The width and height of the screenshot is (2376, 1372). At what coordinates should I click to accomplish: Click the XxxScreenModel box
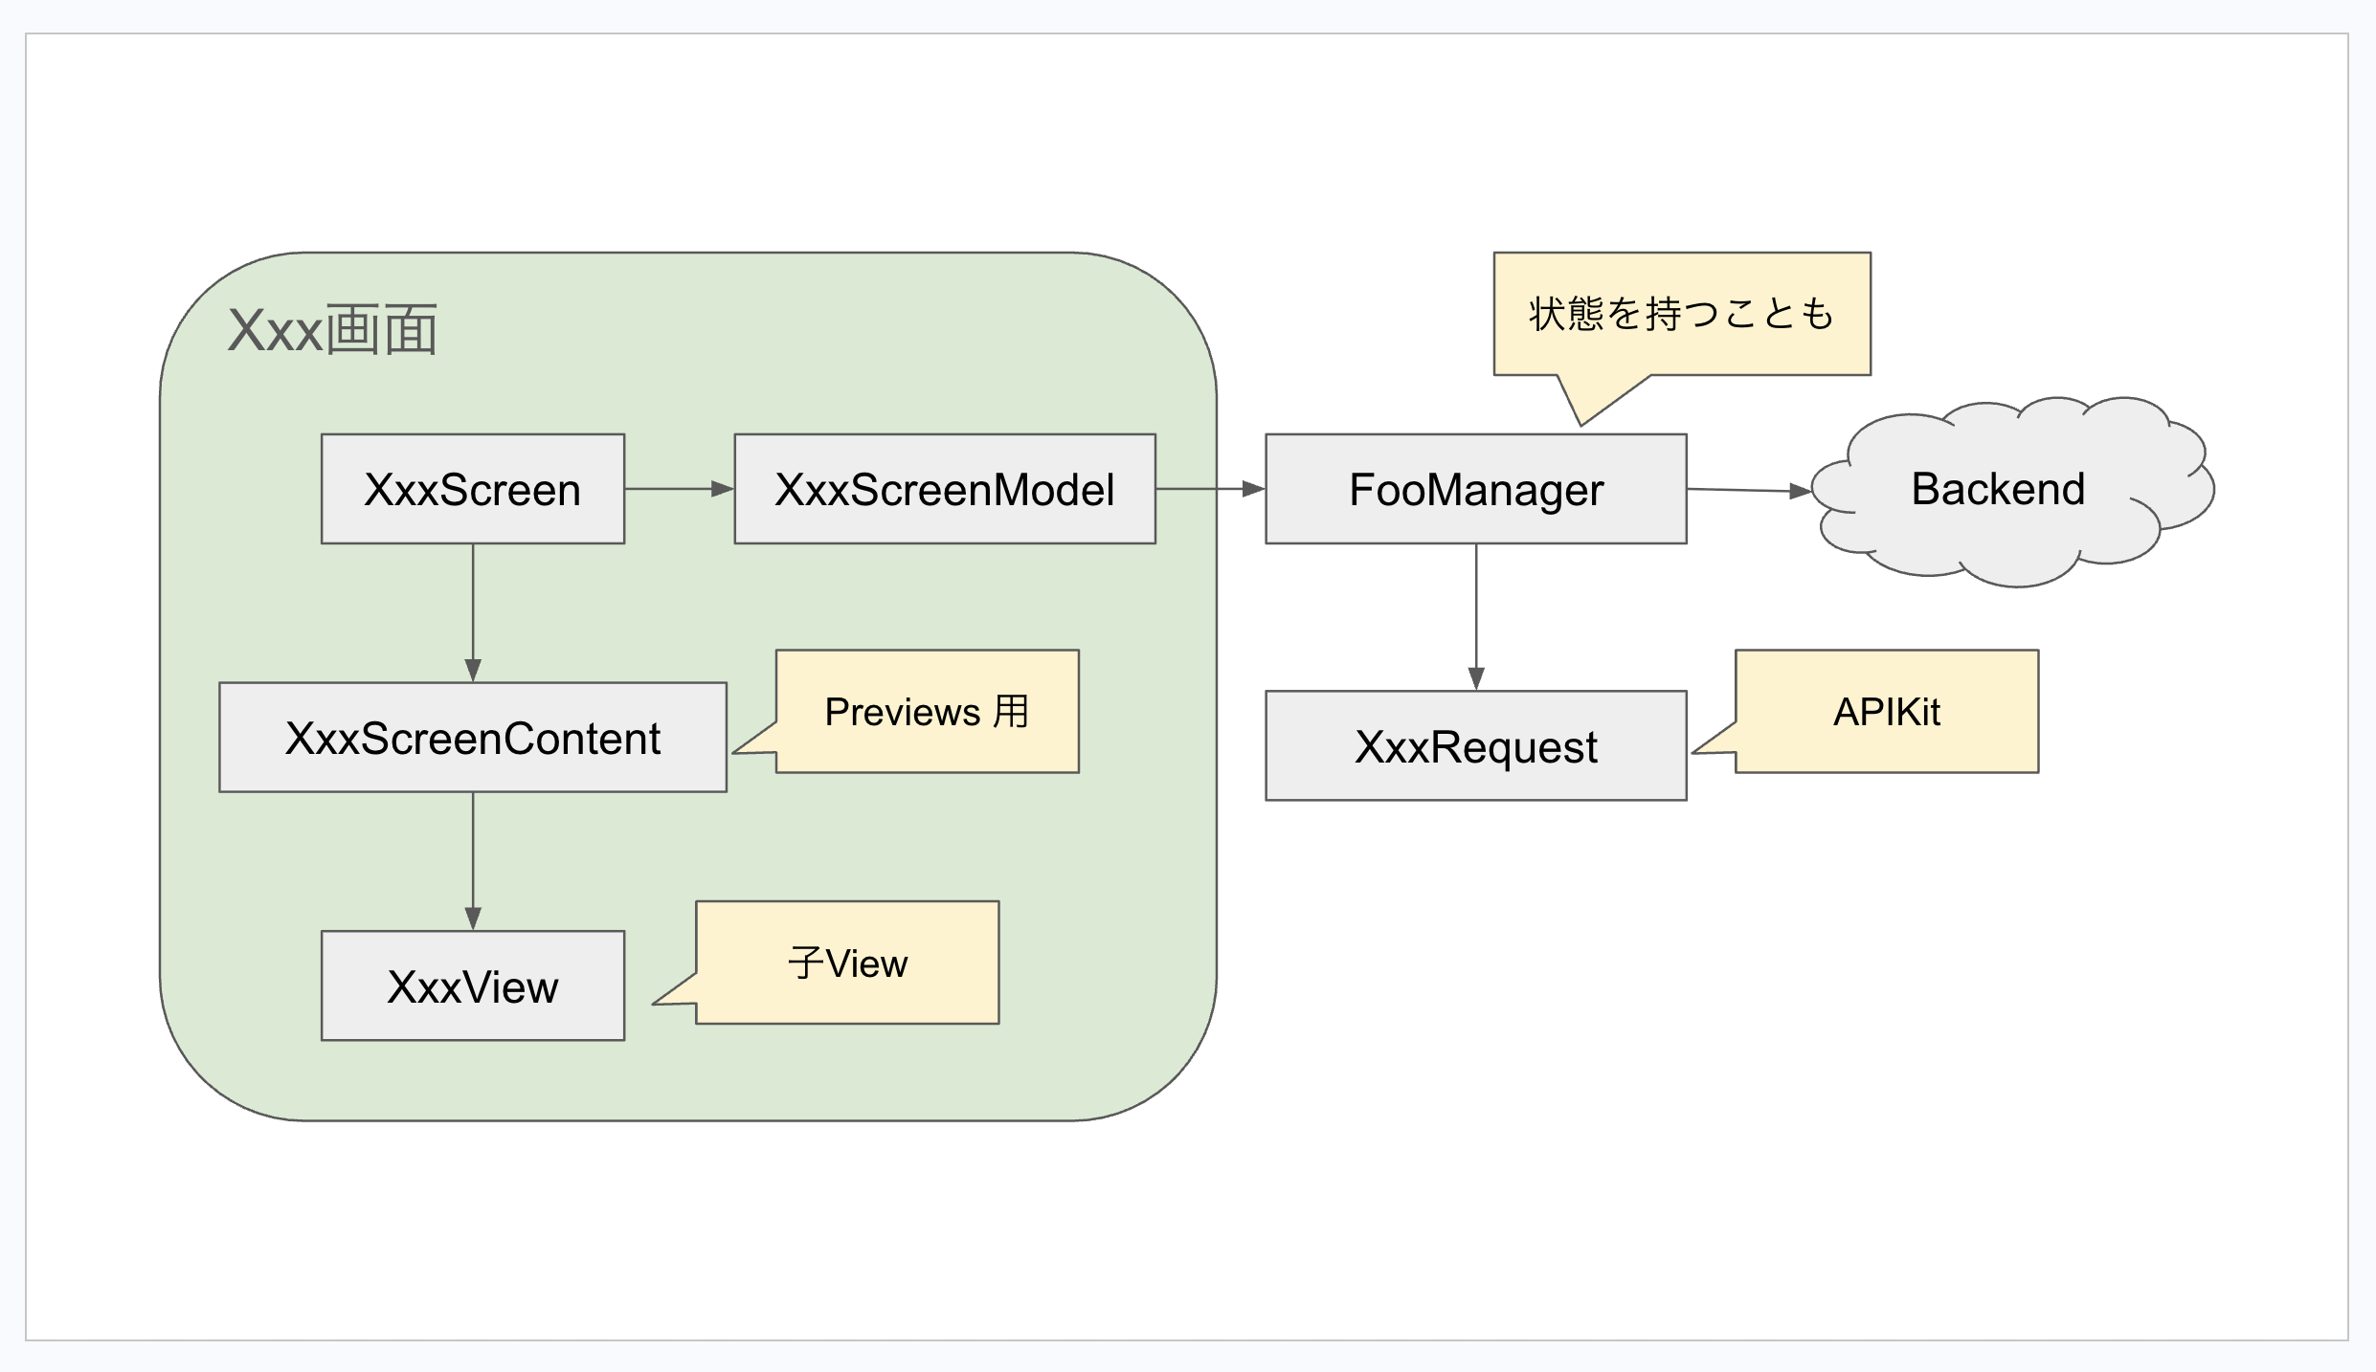click(x=945, y=489)
